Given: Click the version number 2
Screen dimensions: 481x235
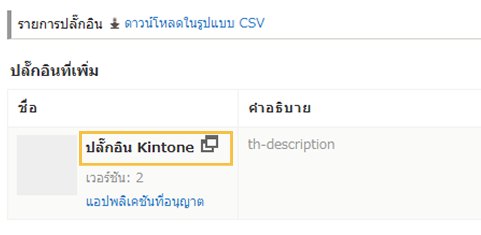Looking at the screenshot, I should (x=139, y=178).
